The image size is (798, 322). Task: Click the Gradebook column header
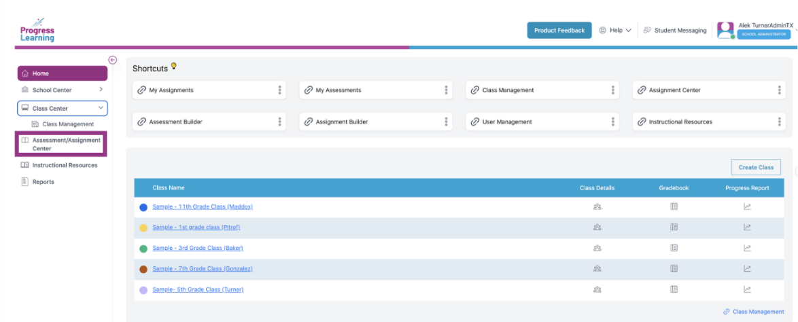[674, 187]
